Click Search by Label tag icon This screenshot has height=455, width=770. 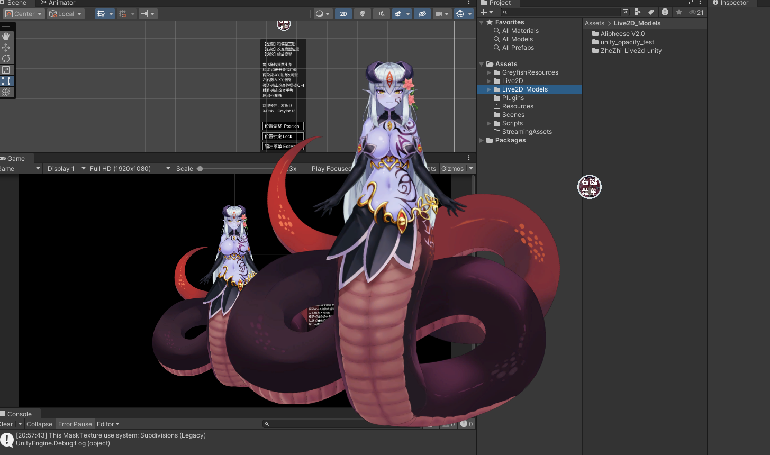point(651,12)
